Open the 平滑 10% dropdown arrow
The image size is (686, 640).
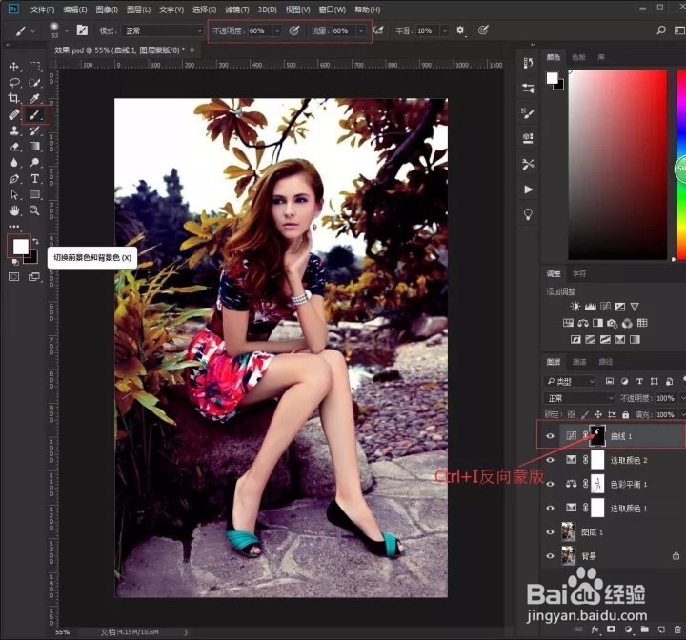click(445, 30)
